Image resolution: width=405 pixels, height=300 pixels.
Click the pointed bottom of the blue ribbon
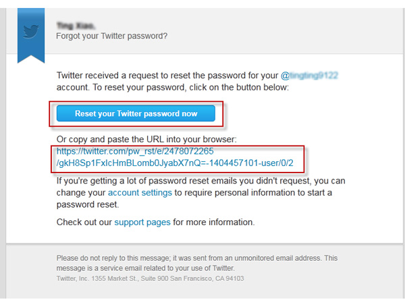31,58
